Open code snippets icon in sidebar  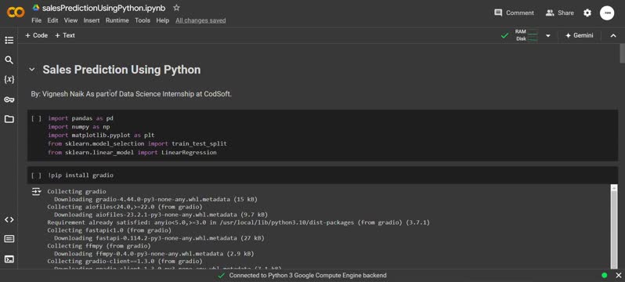[x=9, y=220]
